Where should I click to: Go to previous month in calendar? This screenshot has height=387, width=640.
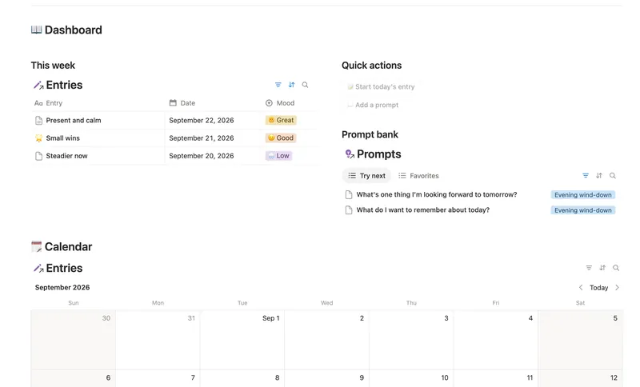click(x=581, y=288)
